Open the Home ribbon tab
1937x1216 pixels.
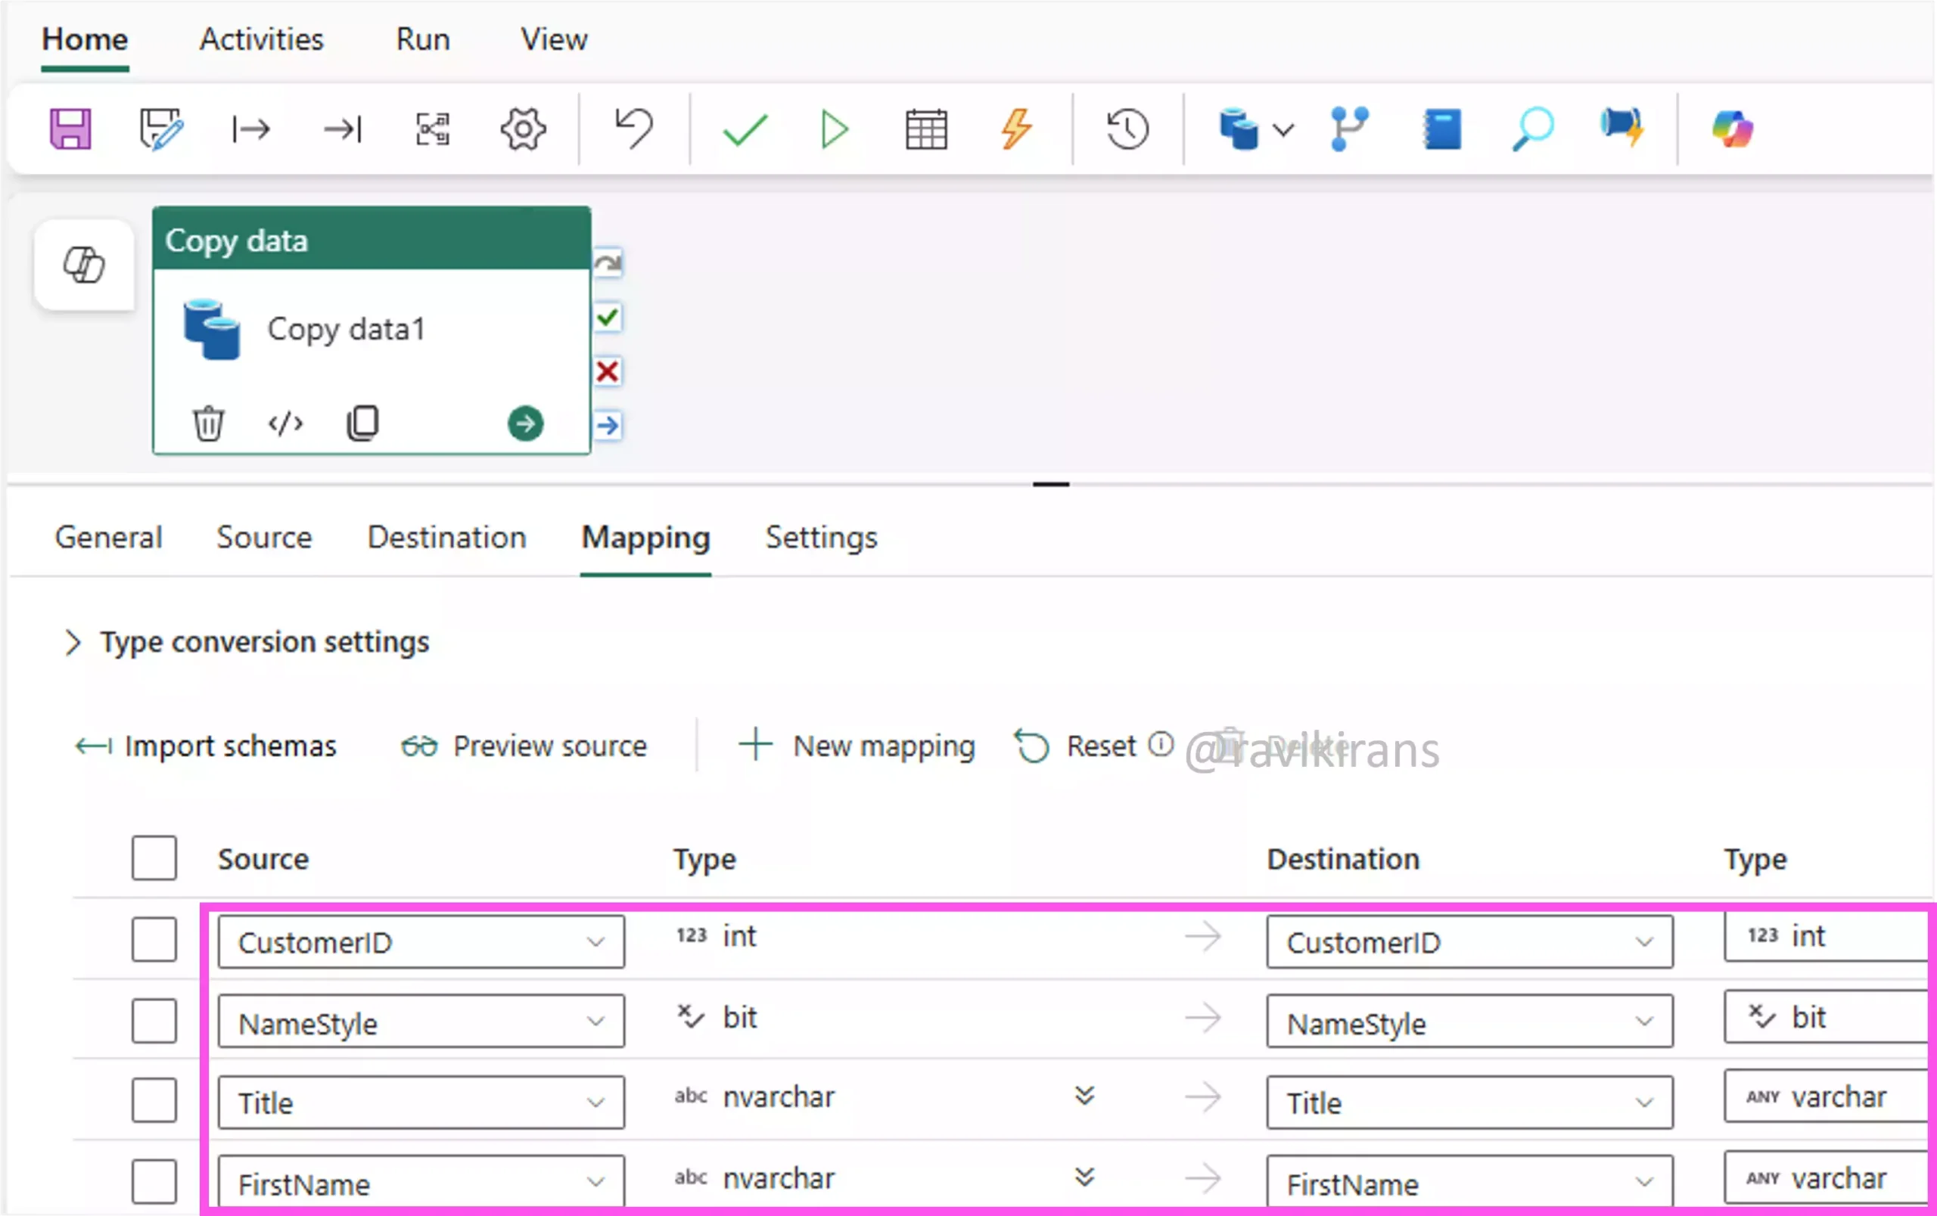point(85,39)
